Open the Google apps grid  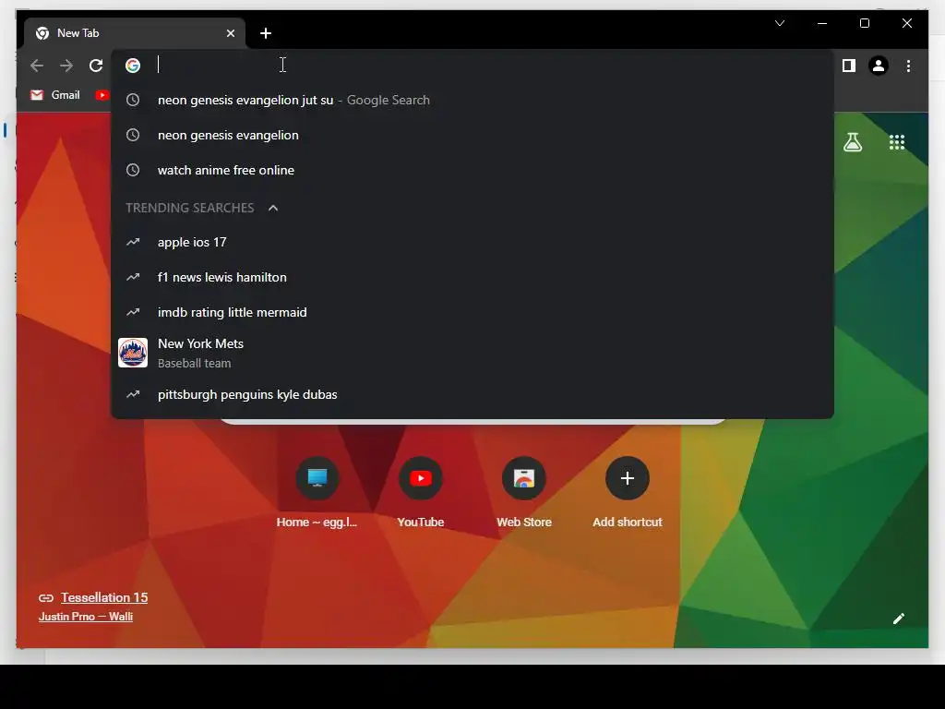click(x=897, y=142)
